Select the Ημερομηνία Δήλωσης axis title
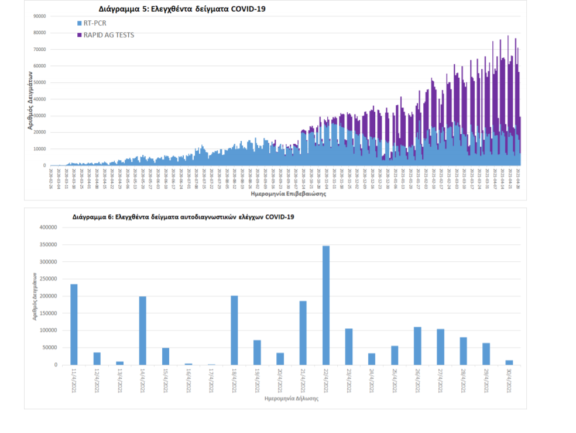Screen dimensions: 576x433 [294, 399]
